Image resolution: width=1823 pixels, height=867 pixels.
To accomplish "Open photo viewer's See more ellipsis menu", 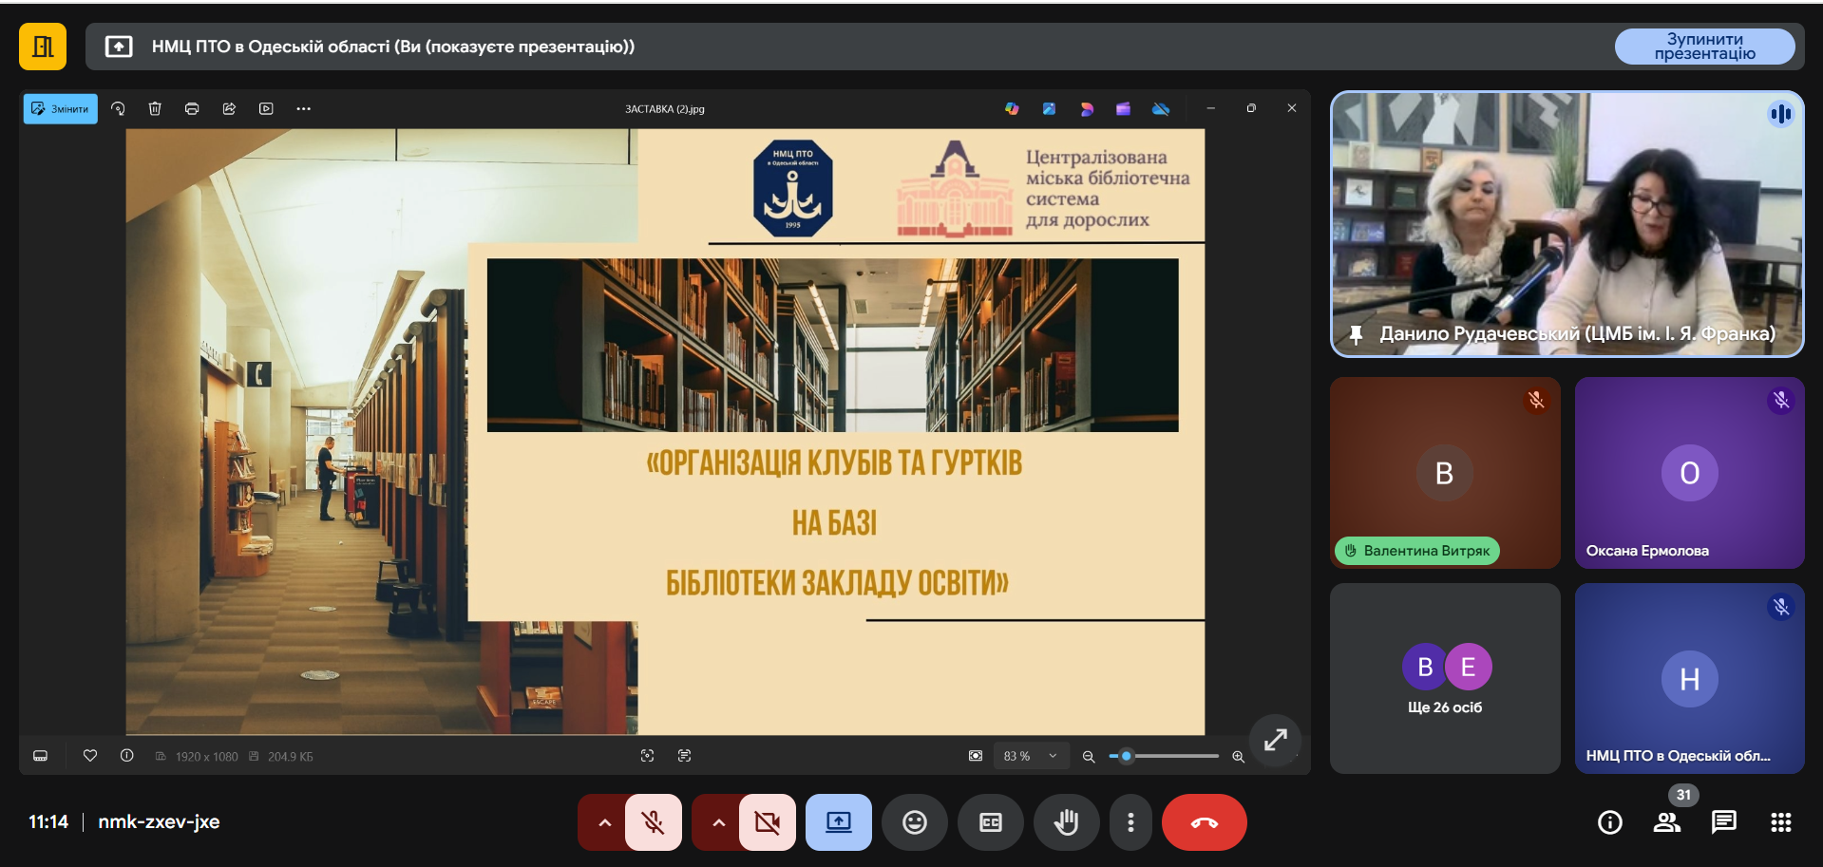I will point(303,109).
